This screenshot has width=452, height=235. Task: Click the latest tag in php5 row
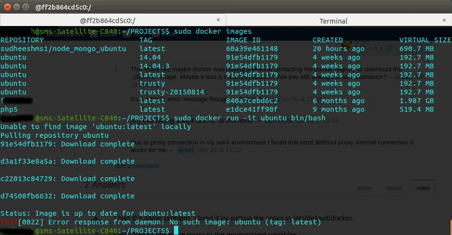[x=152, y=109]
